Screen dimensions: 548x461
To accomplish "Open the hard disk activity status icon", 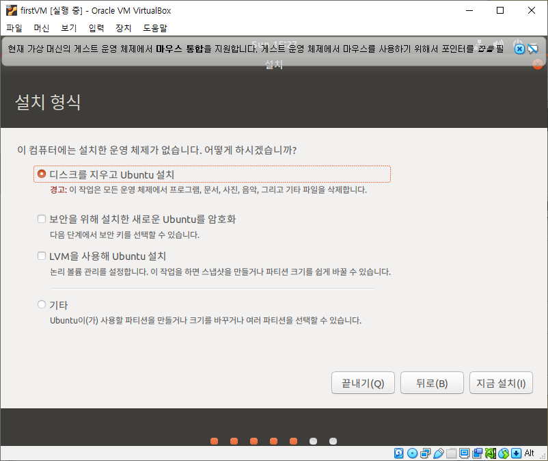I will (399, 453).
